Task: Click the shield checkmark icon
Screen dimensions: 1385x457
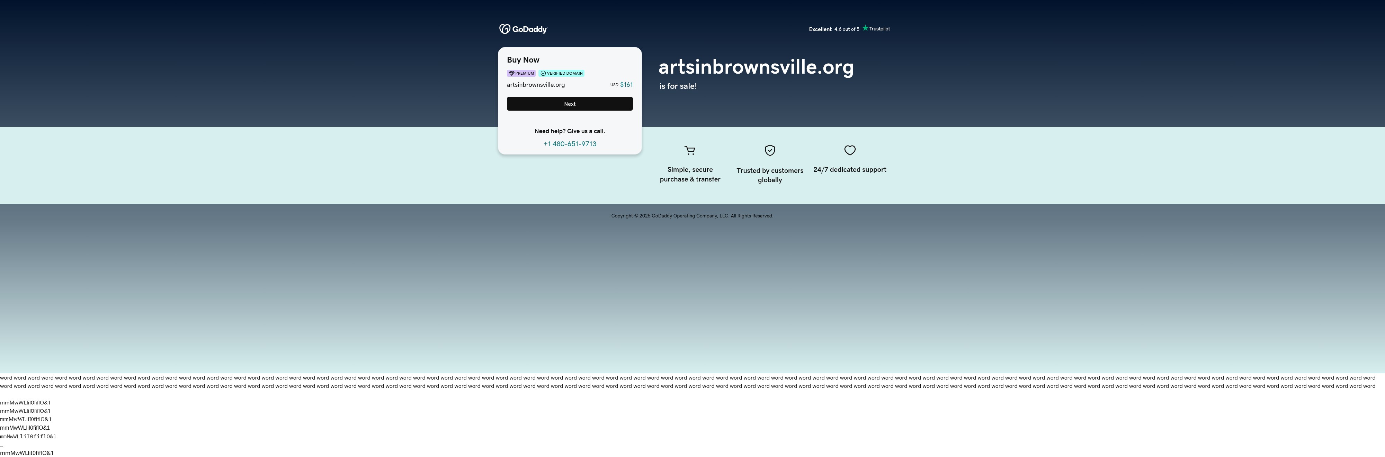Action: coord(770,150)
